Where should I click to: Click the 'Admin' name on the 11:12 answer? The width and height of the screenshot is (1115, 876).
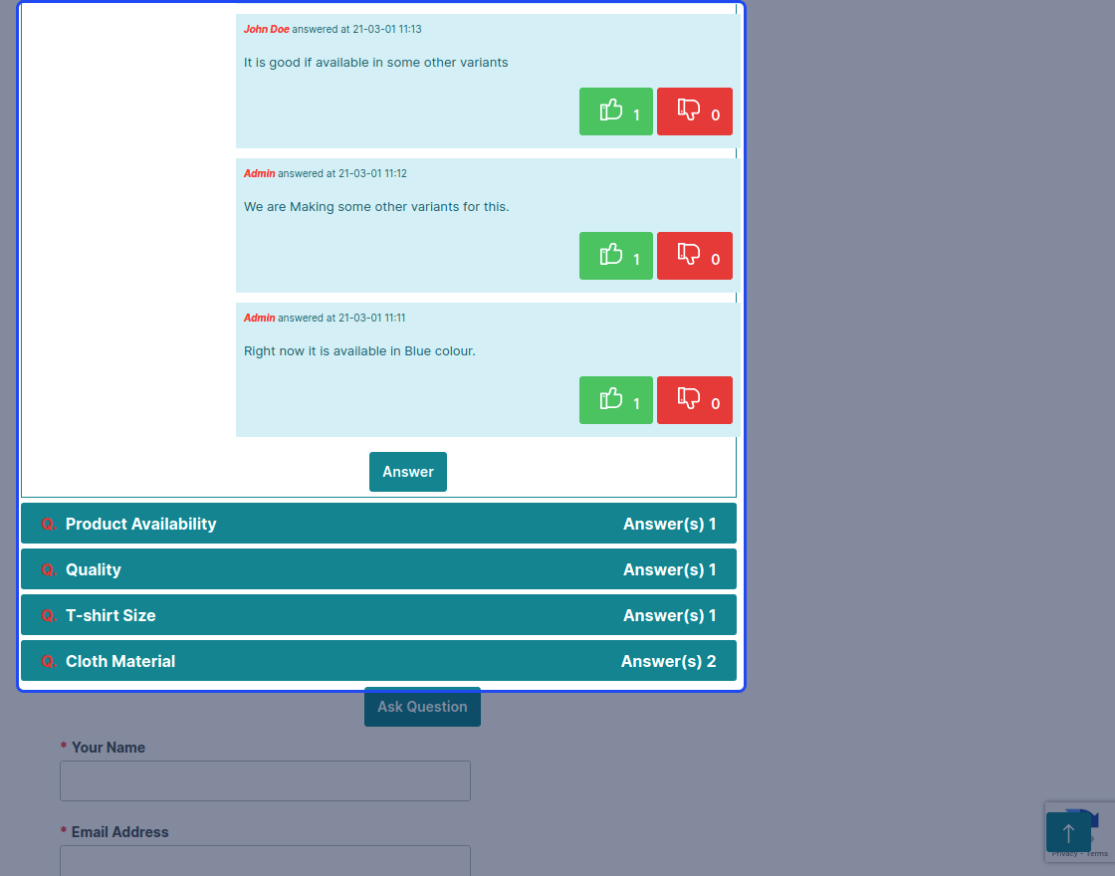pyautogui.click(x=260, y=173)
